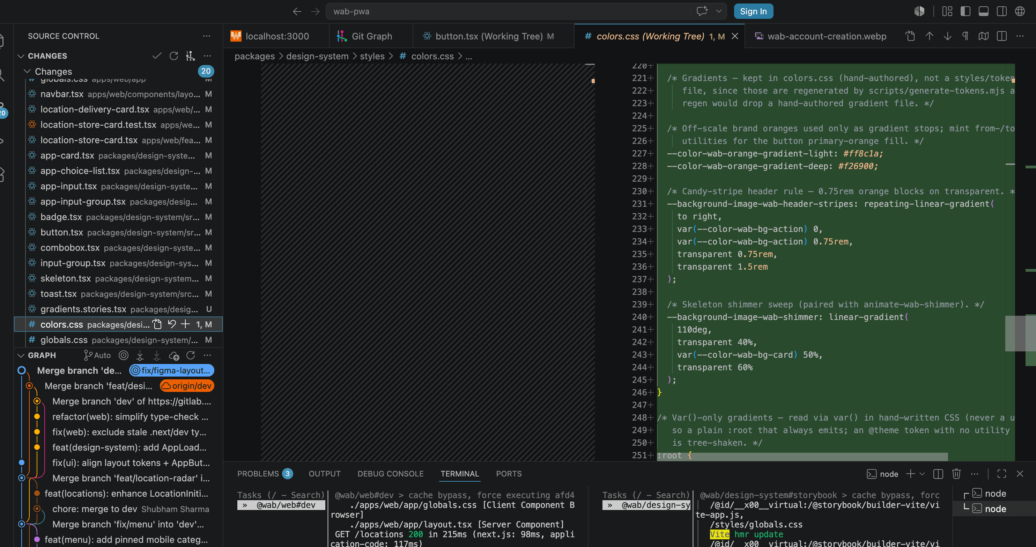Screen dimensions: 1036x547
Task: Toggle the primary side bar visibility
Action: click(x=965, y=11)
